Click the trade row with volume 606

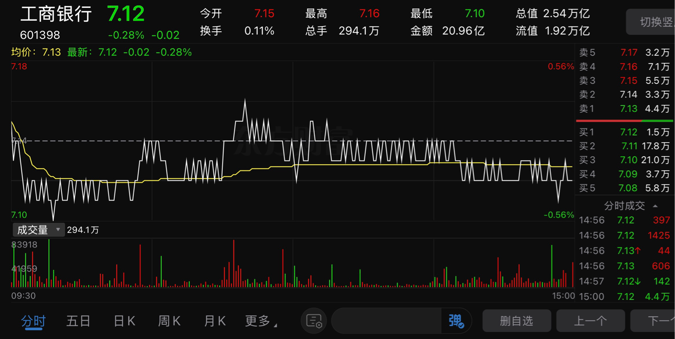click(625, 266)
